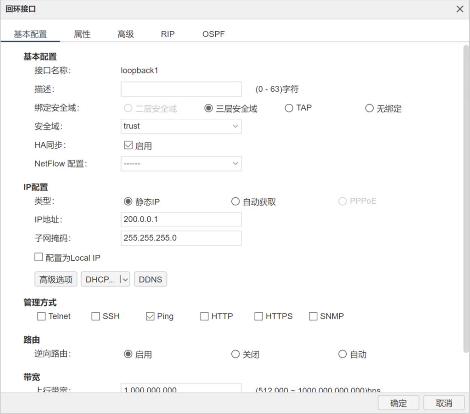Switch to the 基本配置 tab
470x414 pixels.
(30, 34)
